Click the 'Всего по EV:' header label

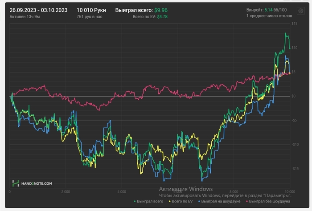[144, 16]
